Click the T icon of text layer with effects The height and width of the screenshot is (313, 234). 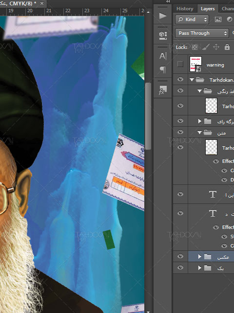pyautogui.click(x=213, y=213)
